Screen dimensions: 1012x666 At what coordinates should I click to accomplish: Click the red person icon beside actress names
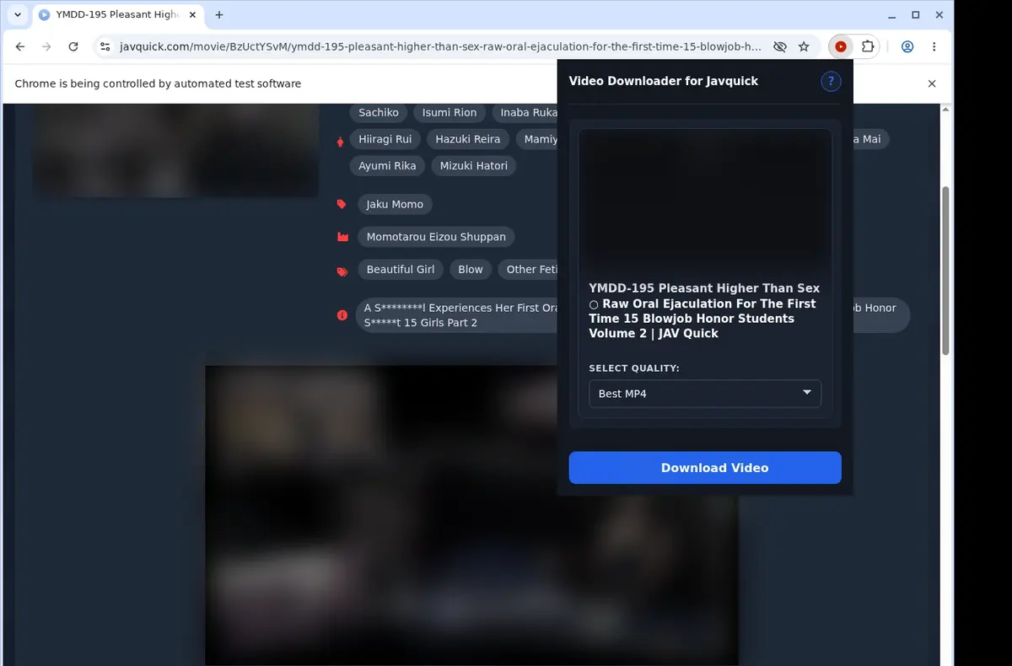click(x=340, y=142)
